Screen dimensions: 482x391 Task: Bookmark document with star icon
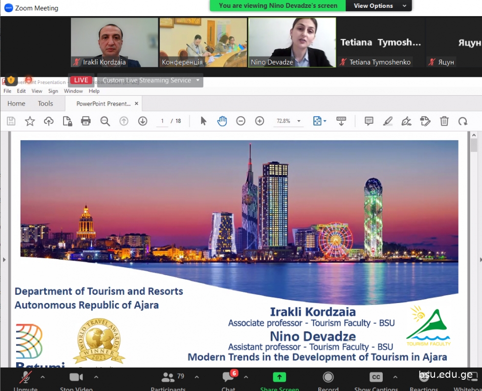click(x=30, y=121)
